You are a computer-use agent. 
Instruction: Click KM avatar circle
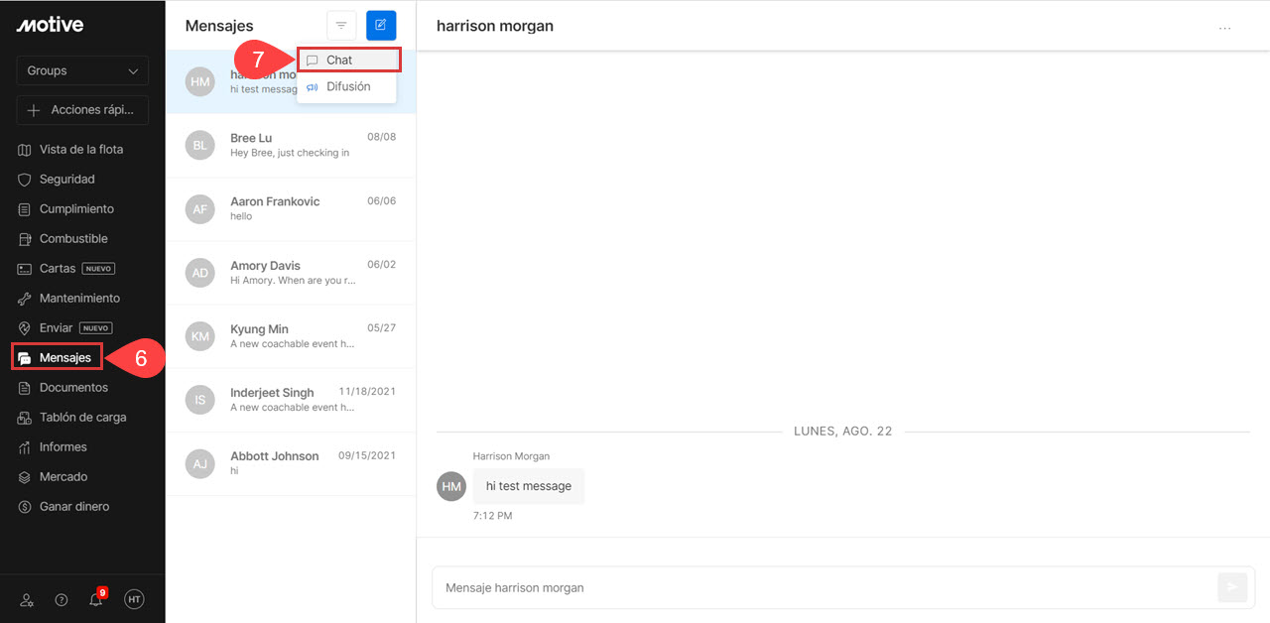click(x=200, y=336)
